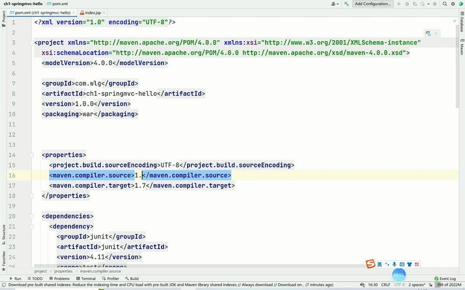The image size is (465, 290).
Task: Close the index.jsp editor tab
Action: [x=104, y=13]
